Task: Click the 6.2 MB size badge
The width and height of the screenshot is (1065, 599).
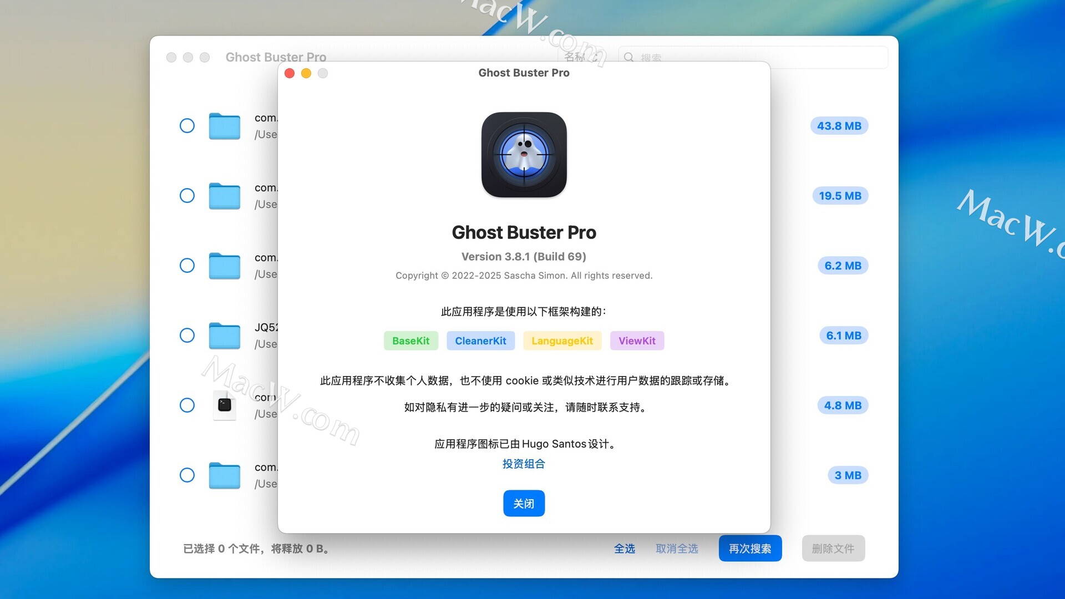Action: click(x=843, y=266)
